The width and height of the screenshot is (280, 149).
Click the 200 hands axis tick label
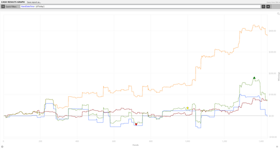(40, 141)
